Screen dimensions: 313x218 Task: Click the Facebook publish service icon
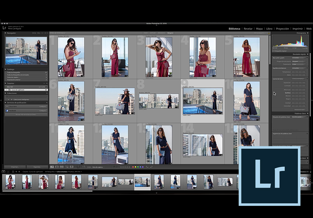tap(7, 111)
